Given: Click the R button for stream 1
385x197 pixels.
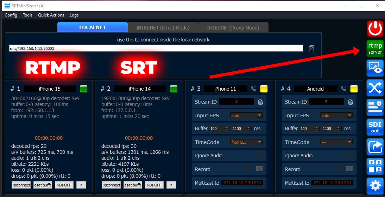Looking at the screenshot, I should pos(81,185).
